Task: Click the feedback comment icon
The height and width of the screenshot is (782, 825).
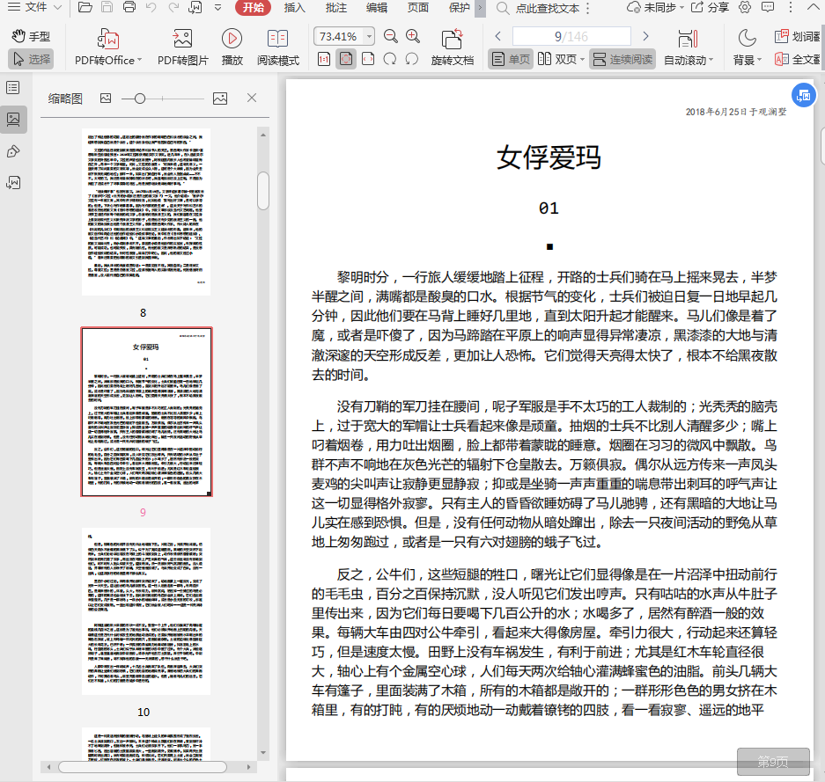Action: click(x=768, y=7)
